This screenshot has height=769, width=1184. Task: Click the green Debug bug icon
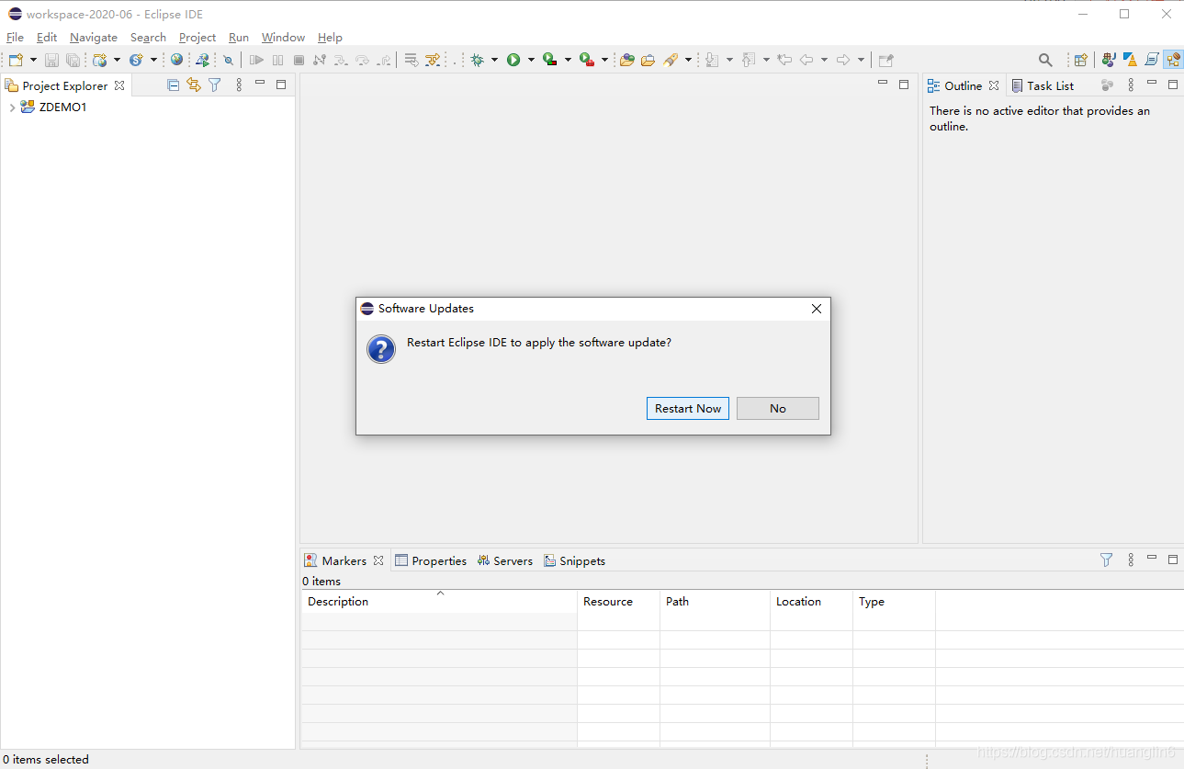point(477,60)
